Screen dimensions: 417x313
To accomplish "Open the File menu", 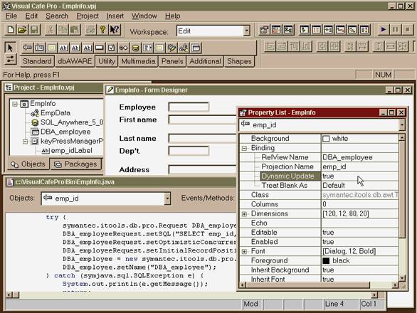I will (x=11, y=16).
